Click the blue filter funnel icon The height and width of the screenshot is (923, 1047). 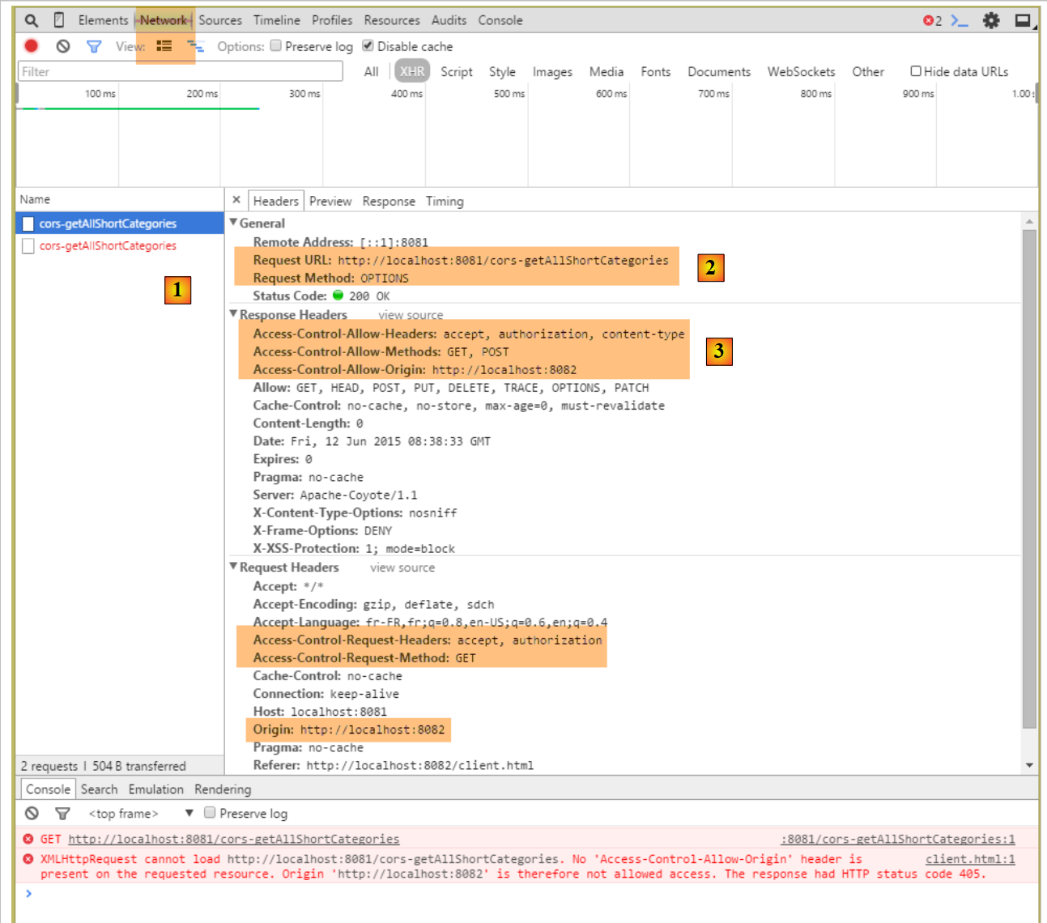click(x=94, y=46)
